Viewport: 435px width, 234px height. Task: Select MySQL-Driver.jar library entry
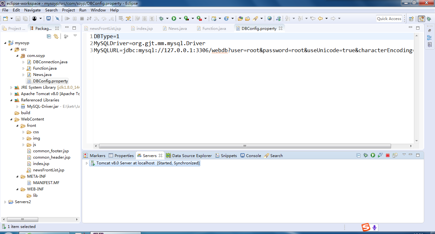coord(40,107)
